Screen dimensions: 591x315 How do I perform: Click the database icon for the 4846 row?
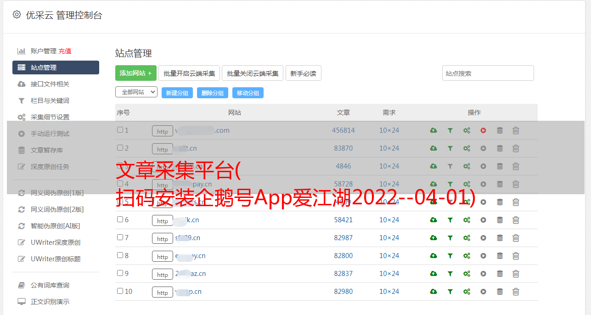tap(500, 166)
